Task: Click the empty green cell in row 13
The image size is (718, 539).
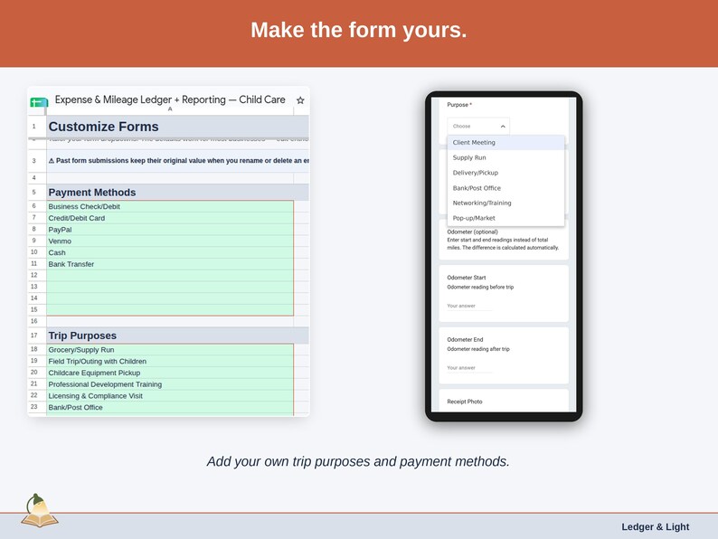Action: pyautogui.click(x=170, y=287)
